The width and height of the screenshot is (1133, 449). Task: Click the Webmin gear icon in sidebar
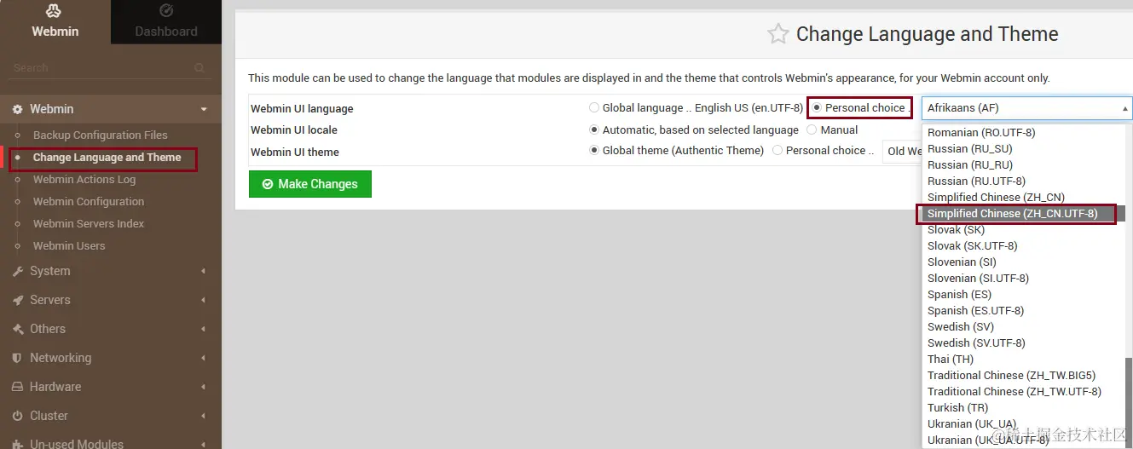tap(17, 109)
